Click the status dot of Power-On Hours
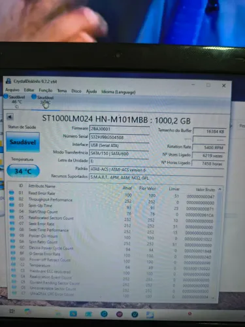This screenshot has width=245, height=327. pyautogui.click(x=12, y=235)
